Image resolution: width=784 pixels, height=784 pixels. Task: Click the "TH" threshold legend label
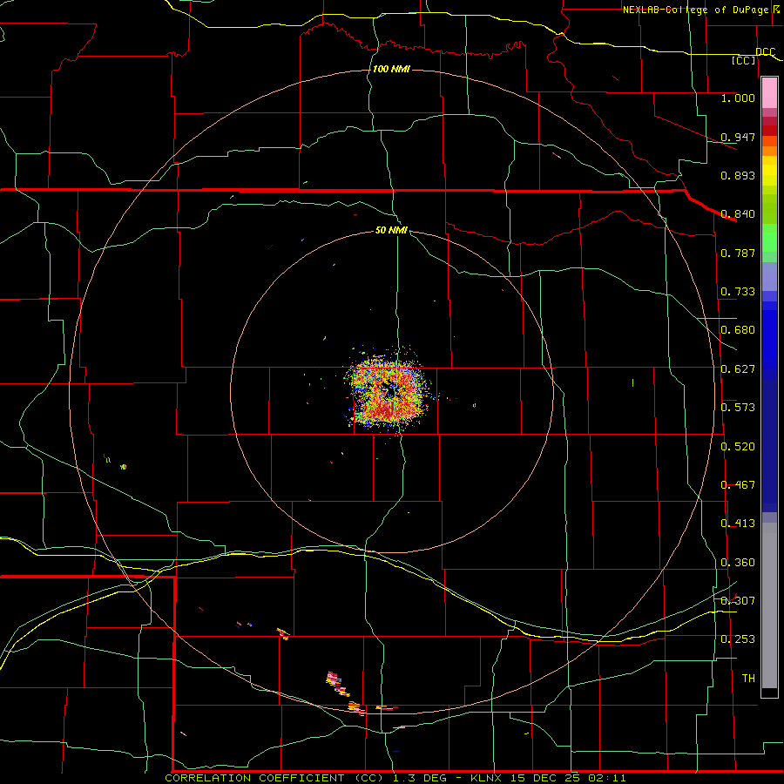click(748, 679)
